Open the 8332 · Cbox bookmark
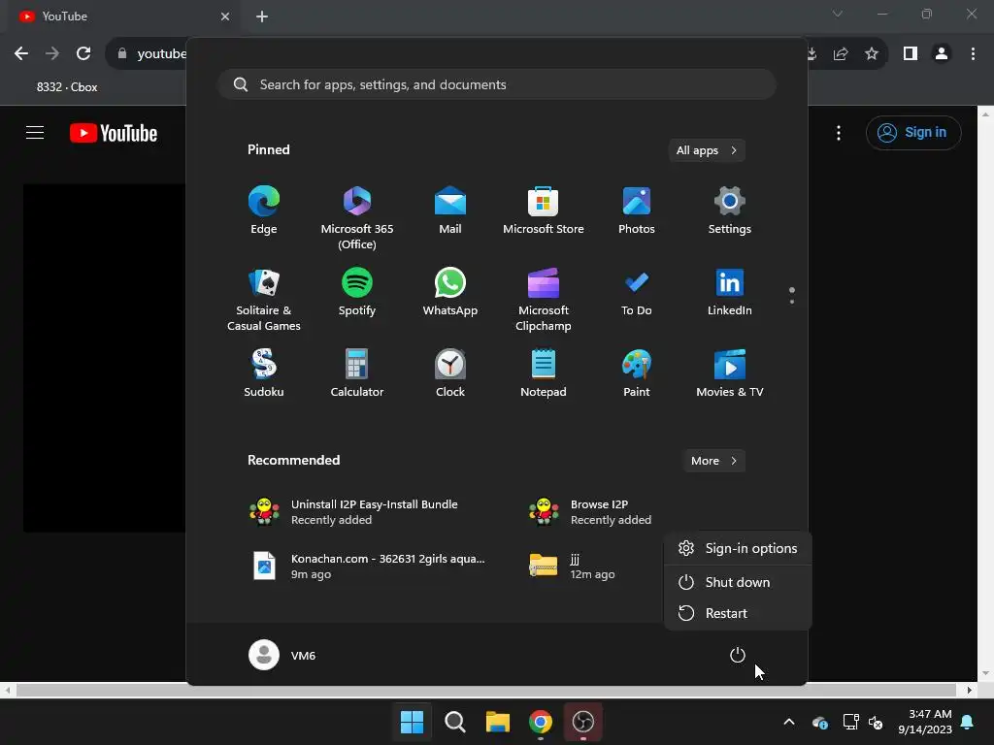 click(67, 87)
